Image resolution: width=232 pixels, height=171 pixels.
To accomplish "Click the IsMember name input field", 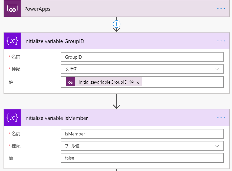I will 142,134.
